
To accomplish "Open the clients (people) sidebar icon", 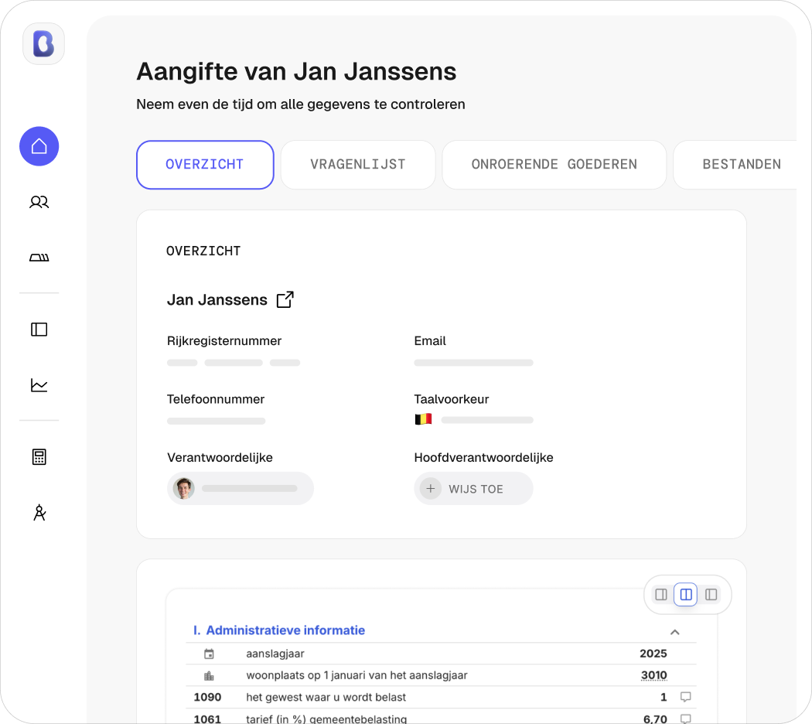I will [x=39, y=202].
